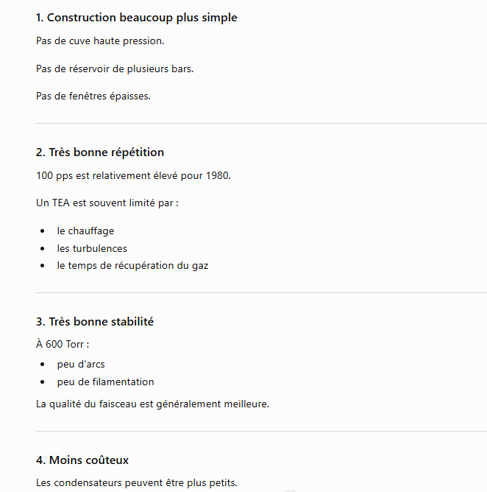Click the line '100 pps est relativement élevé pour 1980.'
This screenshot has height=492, width=487.
tap(133, 176)
